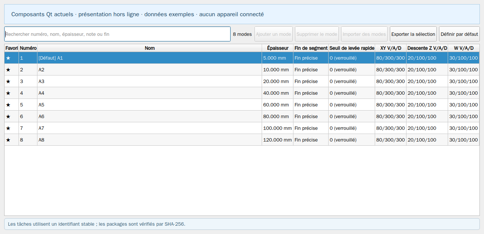The width and height of the screenshot is (484, 234).
Task: Click the 80.000 mm thickness cell
Action: [278, 117]
